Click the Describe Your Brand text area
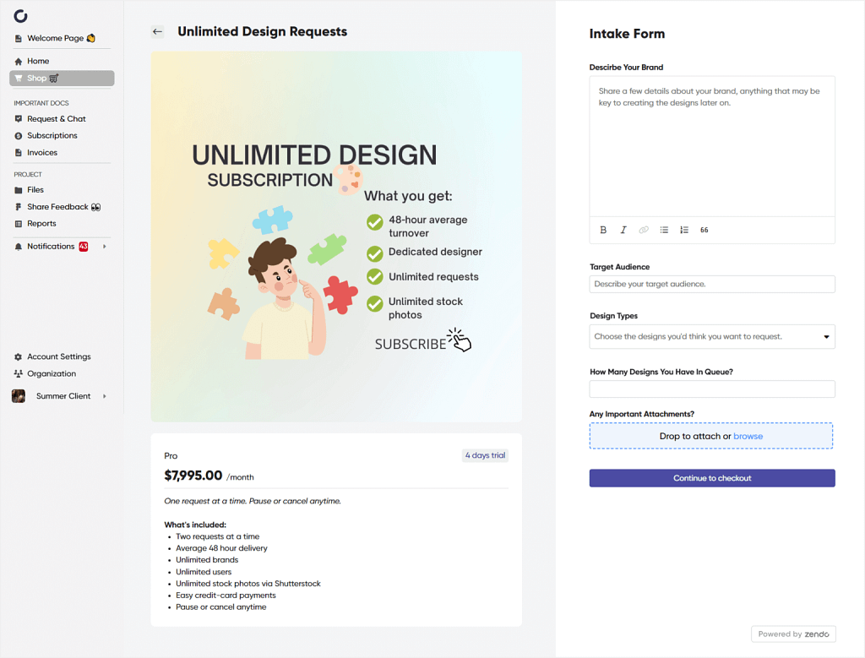The image size is (865, 658). tap(711, 147)
